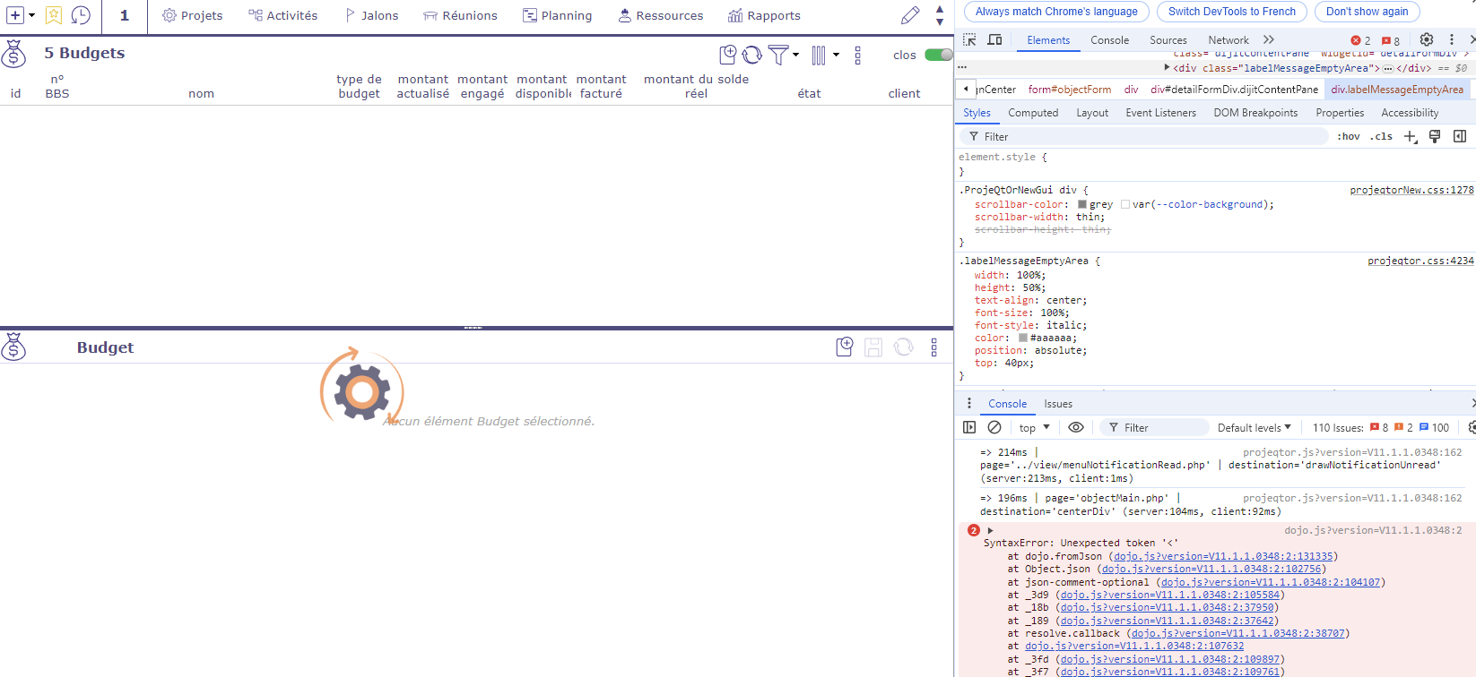
Task: Click the new budget icon in list toolbar
Action: point(728,55)
